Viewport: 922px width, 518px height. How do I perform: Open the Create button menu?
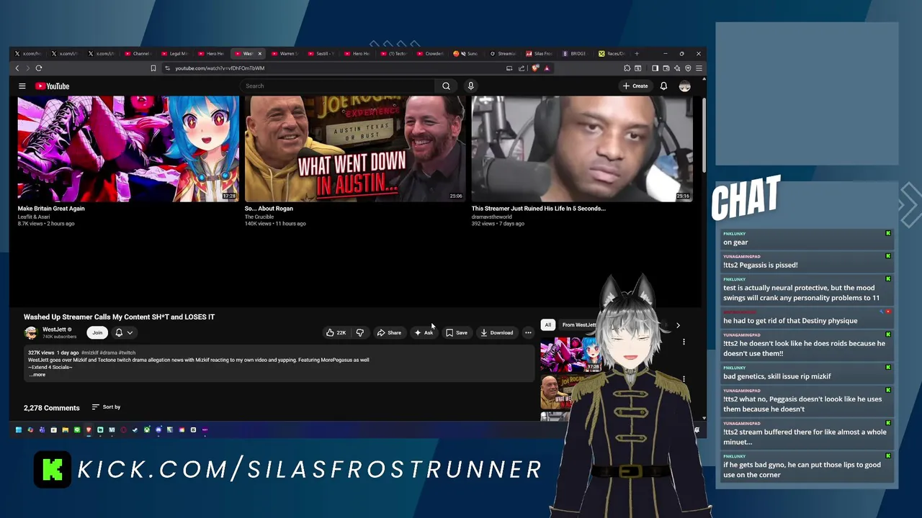pyautogui.click(x=635, y=86)
